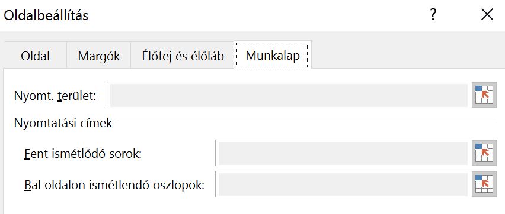Click the range picker icon for Bal oldalon ismétlendő oszlopok

(484, 184)
